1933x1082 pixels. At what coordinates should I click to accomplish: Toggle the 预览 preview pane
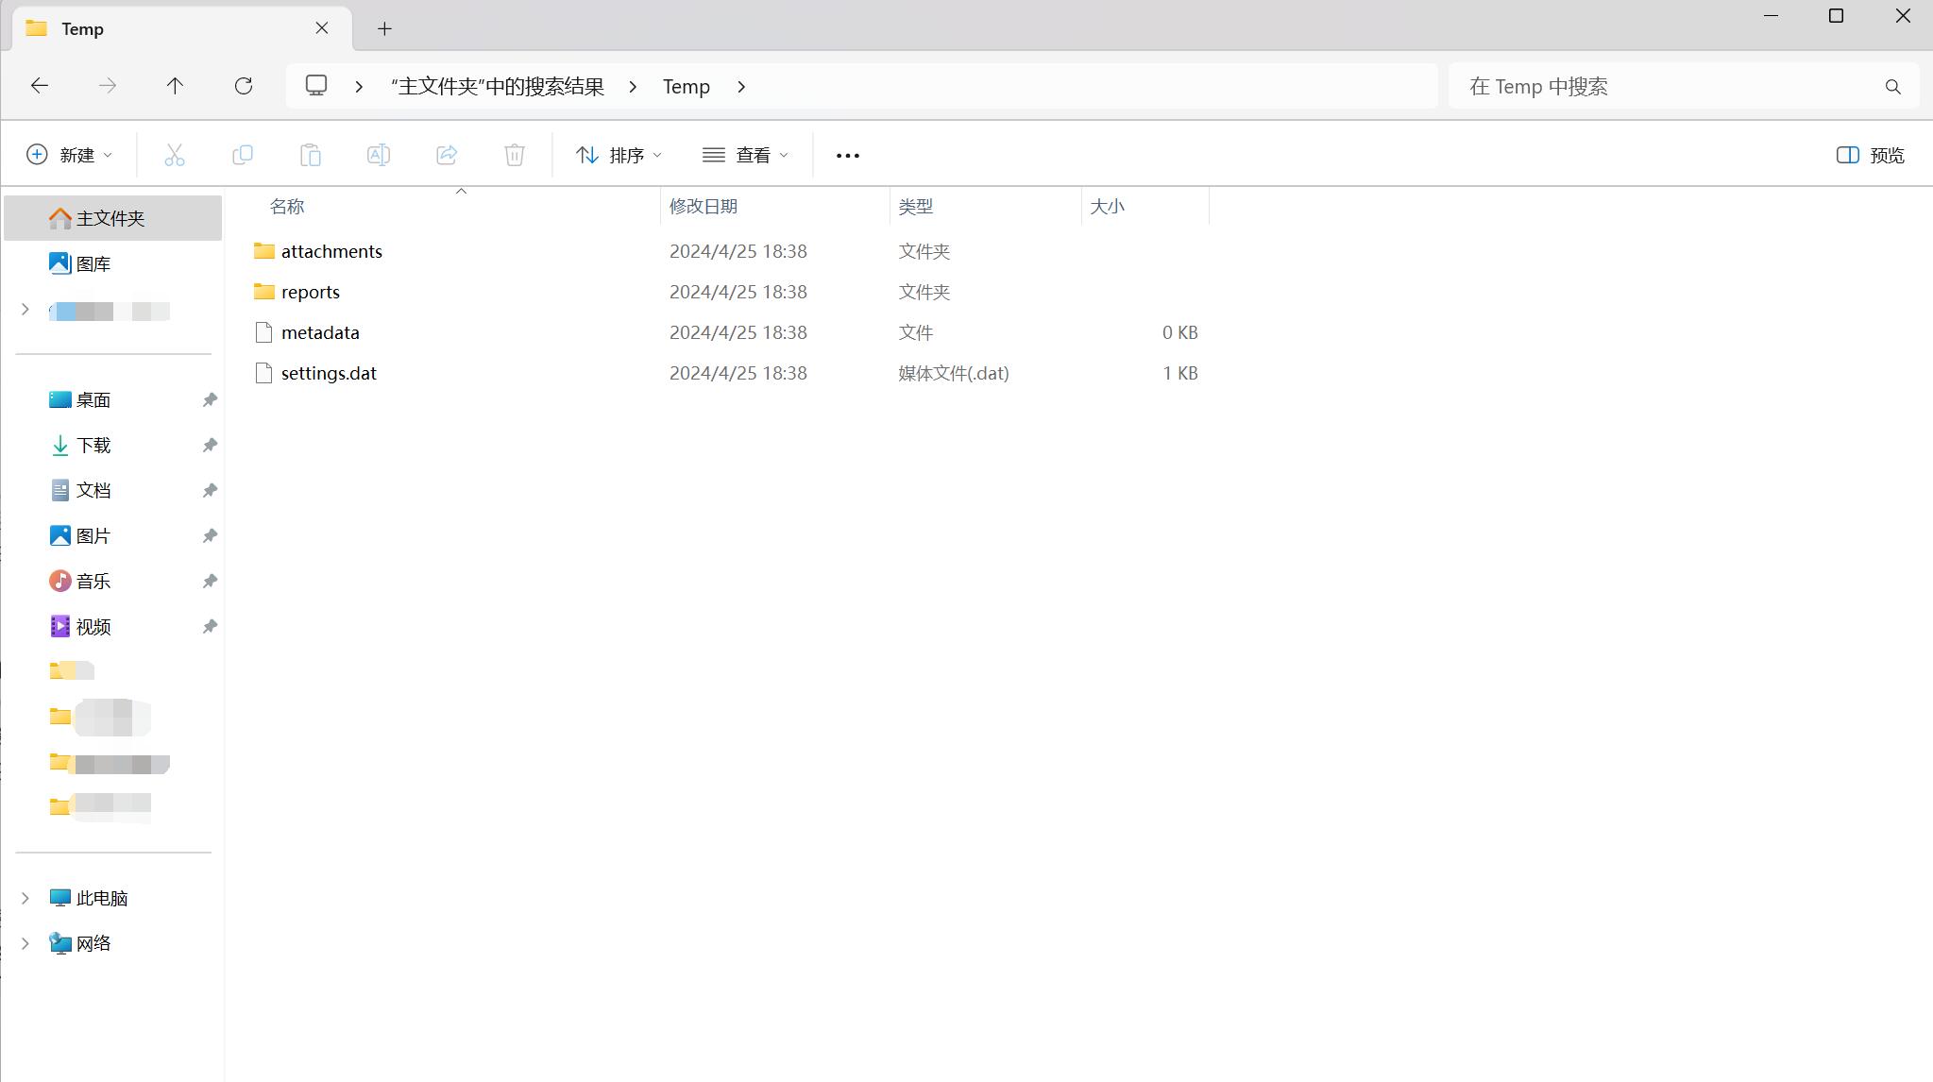(1870, 155)
